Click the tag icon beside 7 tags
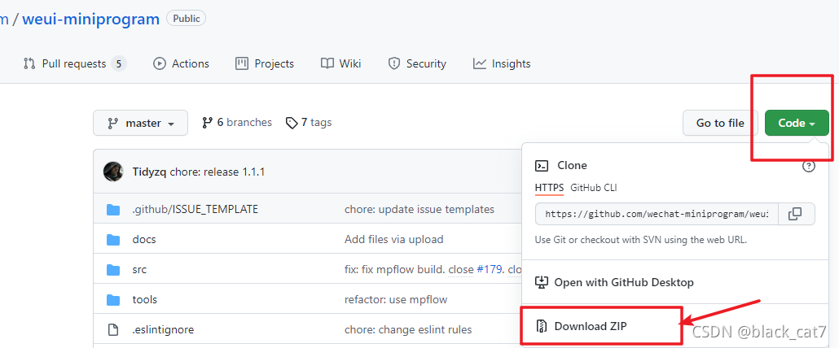 pos(292,124)
